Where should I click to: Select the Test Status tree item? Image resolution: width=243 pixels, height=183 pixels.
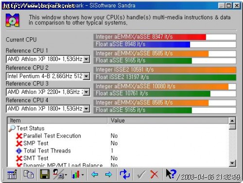pos(31,128)
